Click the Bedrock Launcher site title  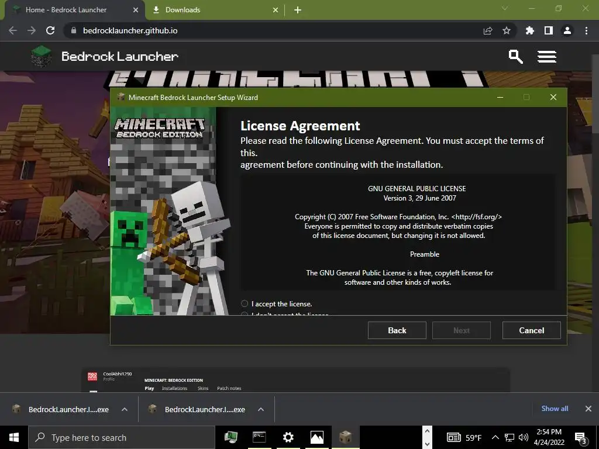pos(120,57)
